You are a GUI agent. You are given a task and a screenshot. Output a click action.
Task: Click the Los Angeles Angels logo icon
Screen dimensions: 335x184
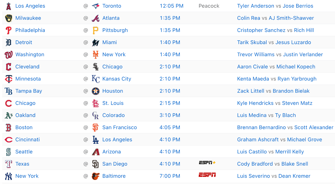coord(9,6)
